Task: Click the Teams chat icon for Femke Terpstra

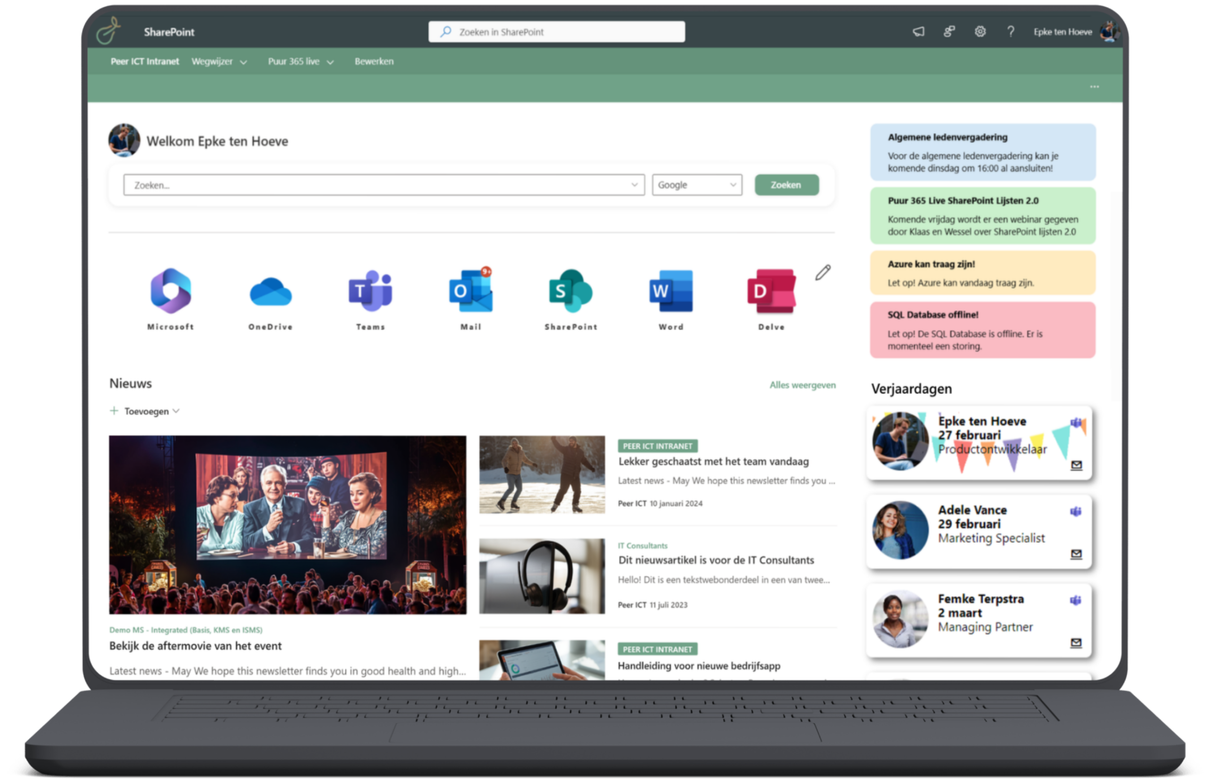Action: coord(1076,601)
